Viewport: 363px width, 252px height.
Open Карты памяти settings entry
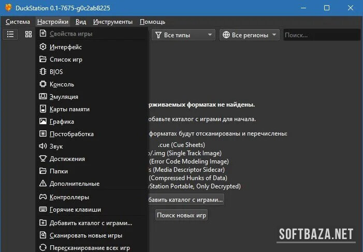click(92, 109)
